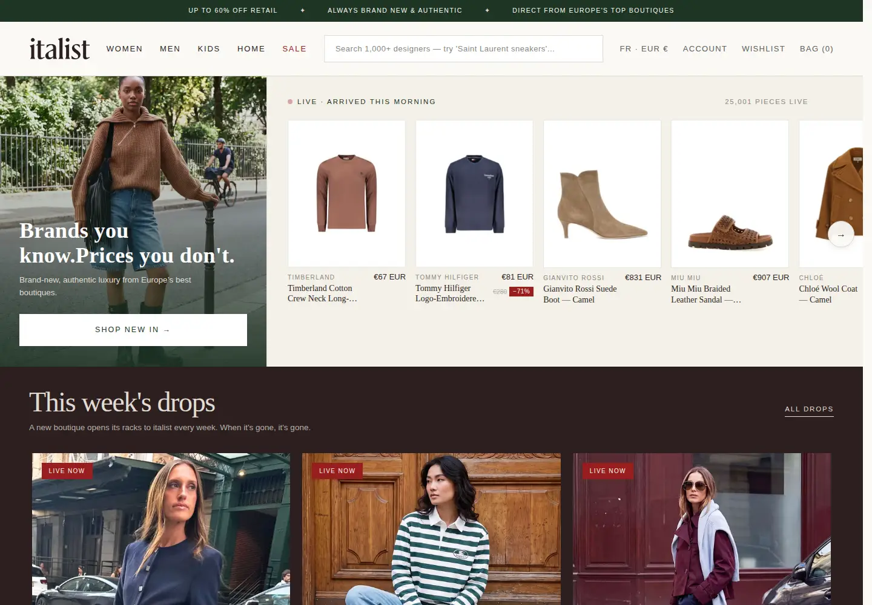The image size is (872, 605).
Task: Open the KIDS menu
Action: coord(209,49)
